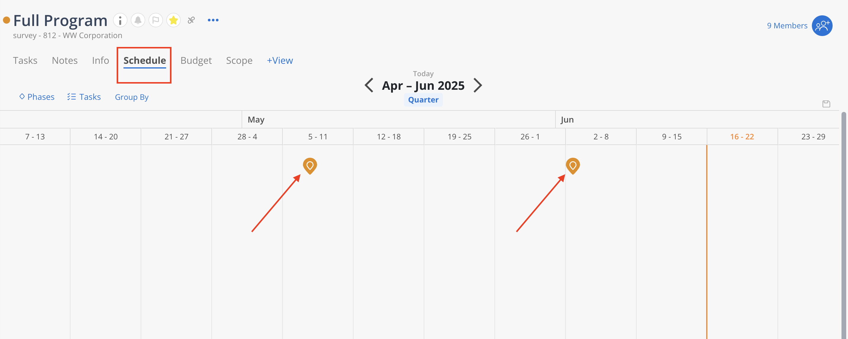Add a new view with +View
This screenshot has width=848, height=339.
click(280, 60)
